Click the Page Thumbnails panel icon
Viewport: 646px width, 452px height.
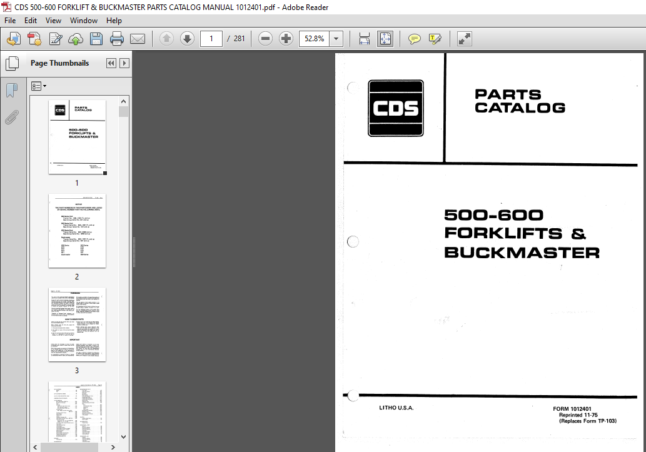coord(13,63)
